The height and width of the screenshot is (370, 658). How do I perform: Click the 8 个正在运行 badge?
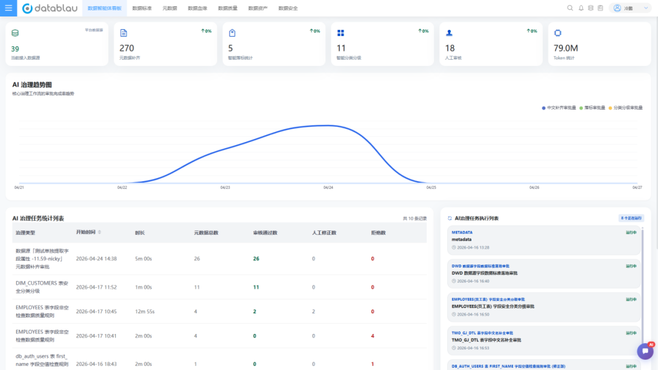631,218
